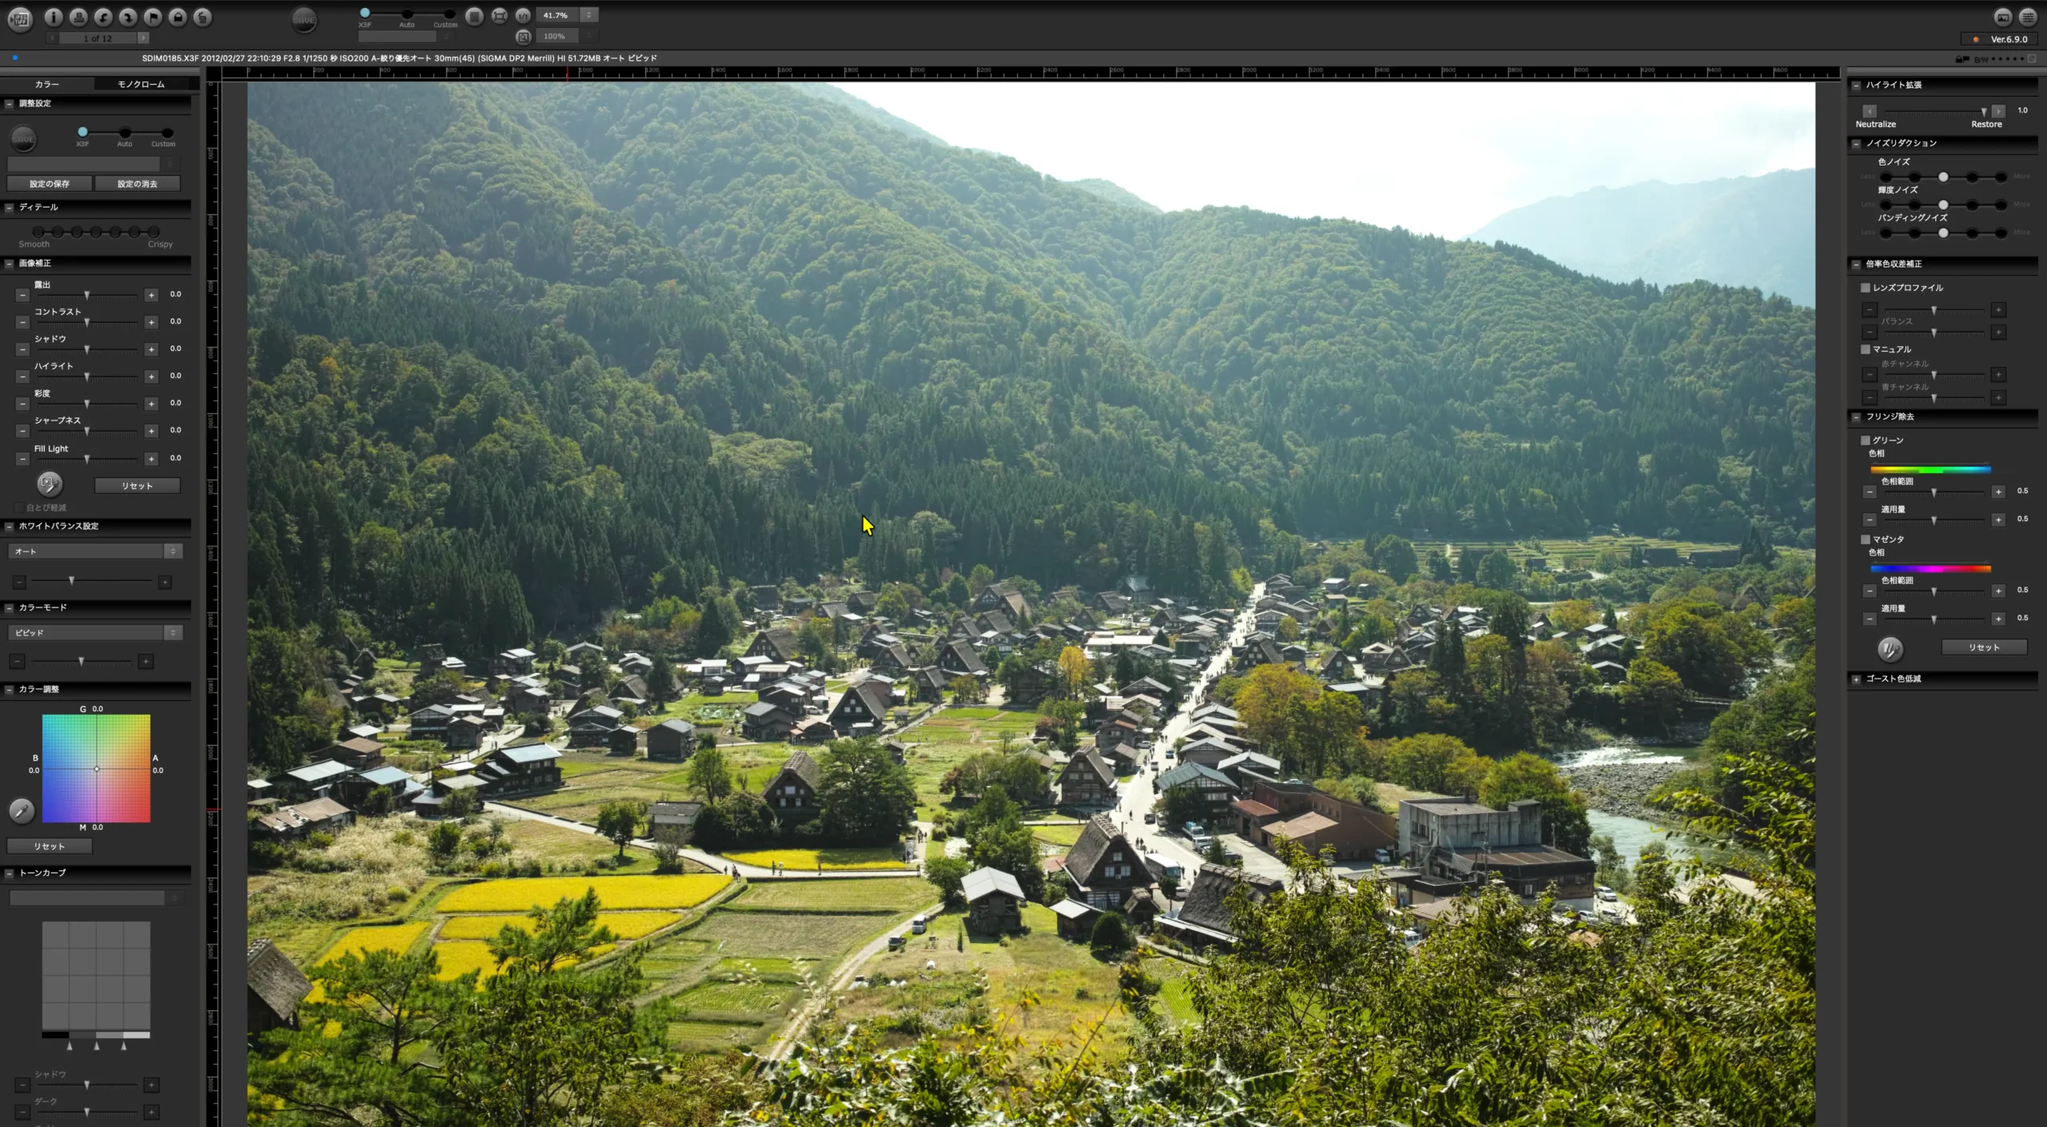Rotate the image counterclockwise
The height and width of the screenshot is (1127, 2047).
click(102, 18)
